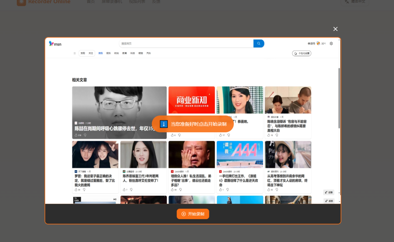Viewport: 394px width, 242px height.
Task: Click the play/pause icon on YU CHEN card
Action: pos(115,199)
